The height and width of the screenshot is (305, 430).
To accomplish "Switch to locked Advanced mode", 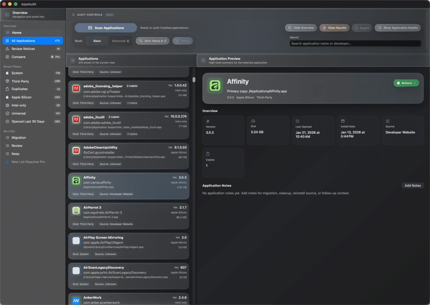I will [120, 41].
